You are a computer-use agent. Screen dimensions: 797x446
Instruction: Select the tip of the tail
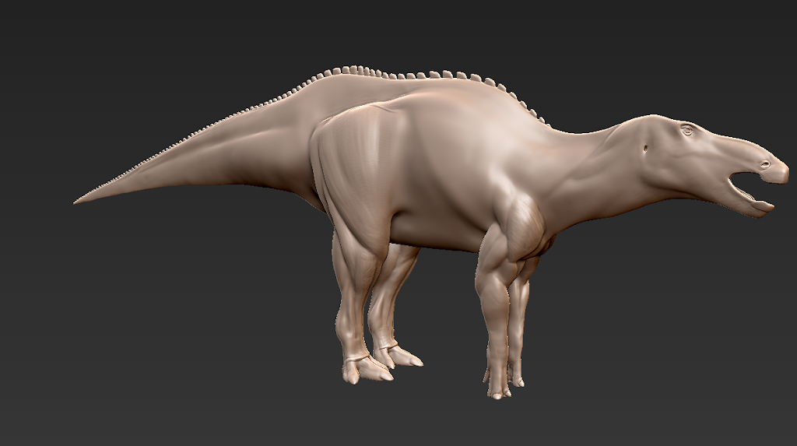pos(80,201)
